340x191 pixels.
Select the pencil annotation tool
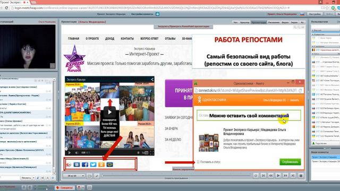click(x=97, y=176)
